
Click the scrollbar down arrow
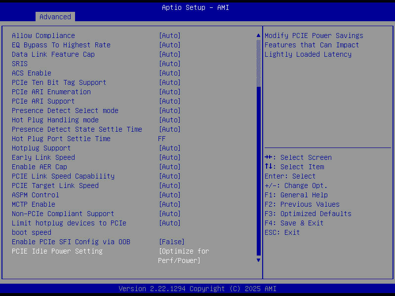pos(258,260)
